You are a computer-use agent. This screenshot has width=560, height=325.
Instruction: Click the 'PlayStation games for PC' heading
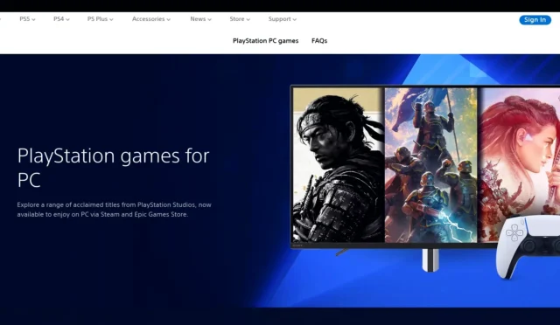[113, 168]
